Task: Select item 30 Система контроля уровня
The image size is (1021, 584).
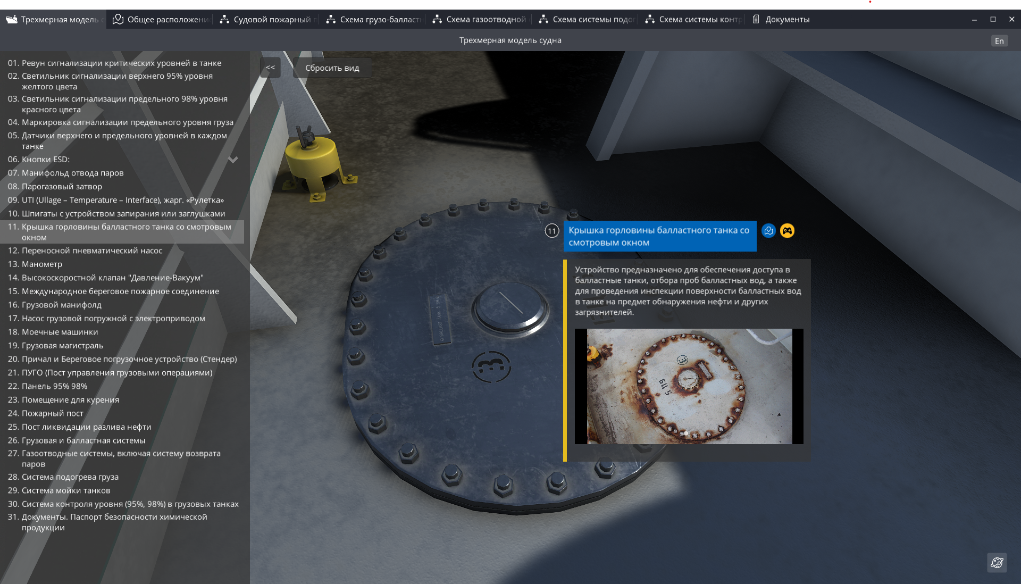Action: coord(123,504)
